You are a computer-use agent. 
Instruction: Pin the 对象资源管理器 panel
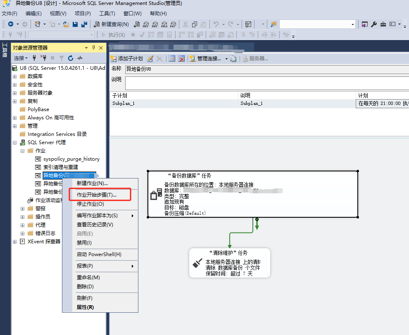(x=94, y=48)
